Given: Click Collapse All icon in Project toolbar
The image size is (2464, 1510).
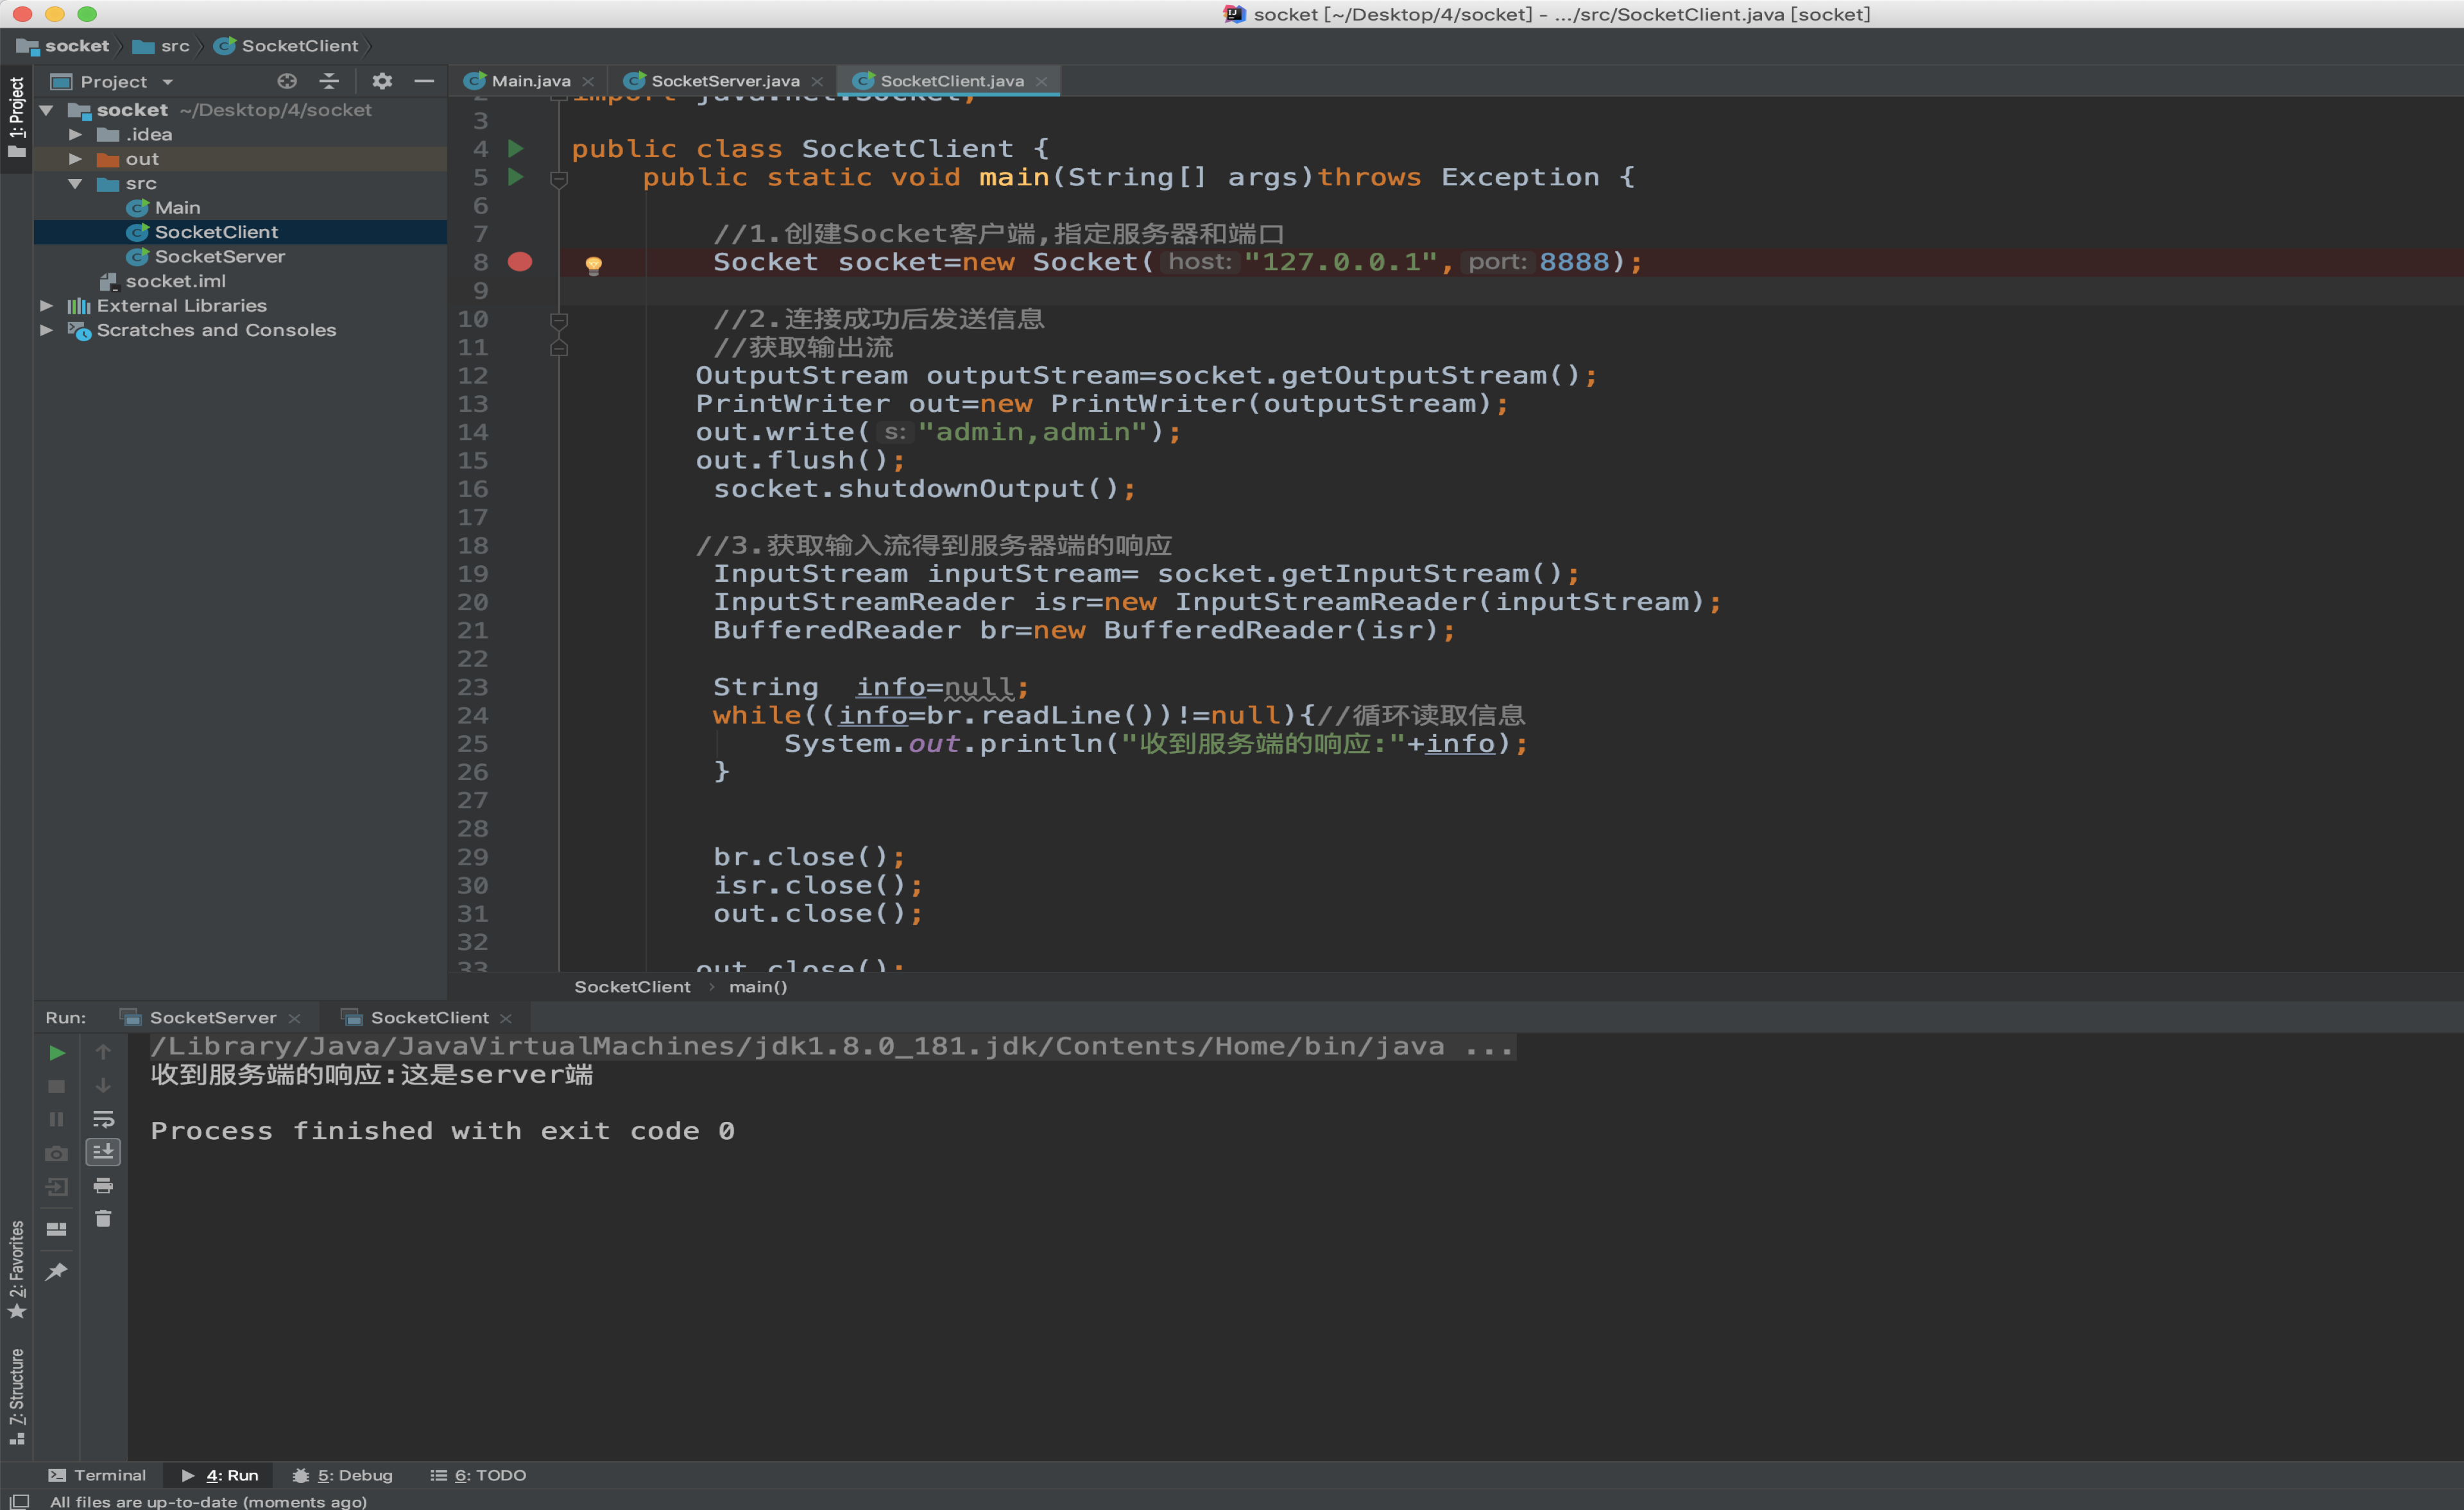Looking at the screenshot, I should [329, 81].
